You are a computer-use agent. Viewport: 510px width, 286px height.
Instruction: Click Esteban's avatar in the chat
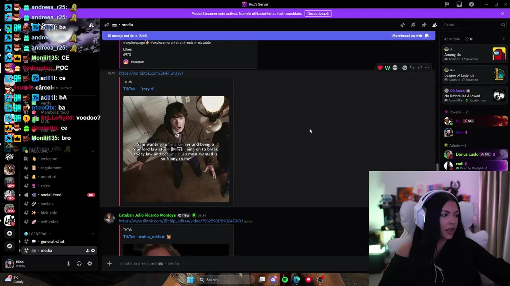pos(110,218)
